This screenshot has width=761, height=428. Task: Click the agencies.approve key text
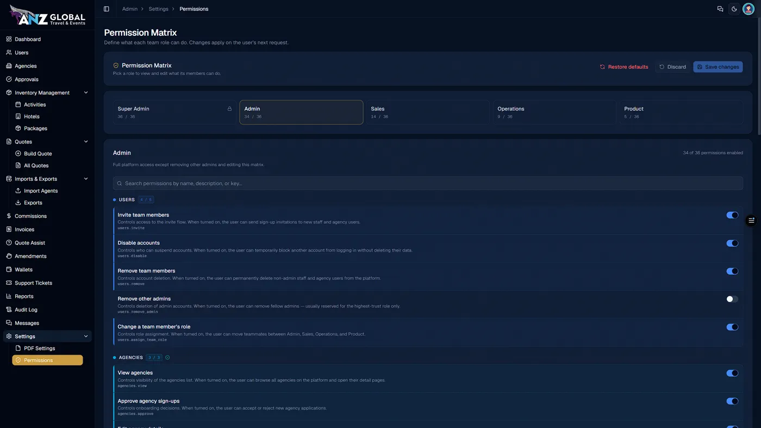135,414
